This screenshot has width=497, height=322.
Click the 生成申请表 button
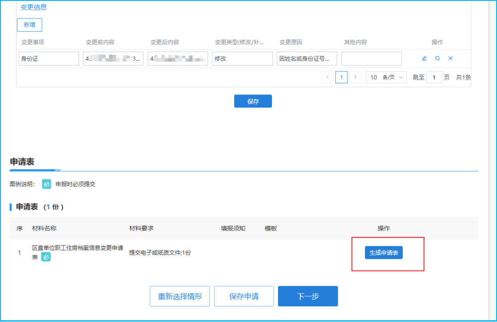(x=384, y=253)
